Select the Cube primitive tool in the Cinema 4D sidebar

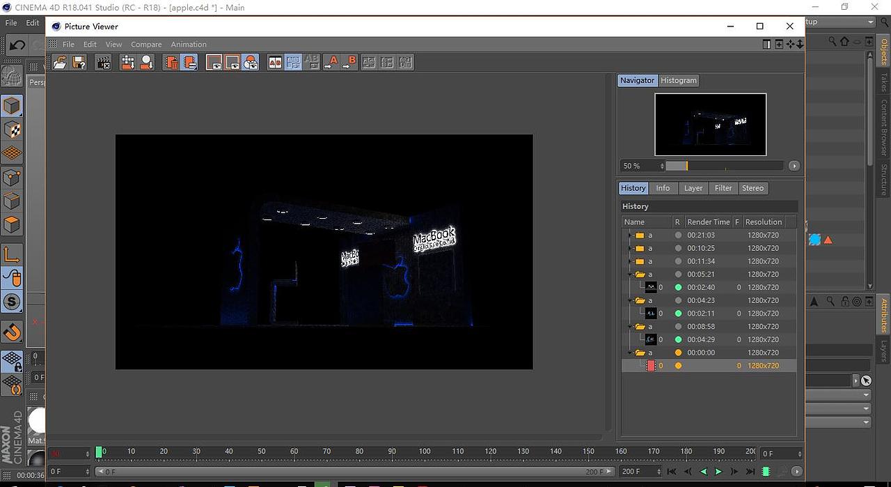[x=12, y=106]
